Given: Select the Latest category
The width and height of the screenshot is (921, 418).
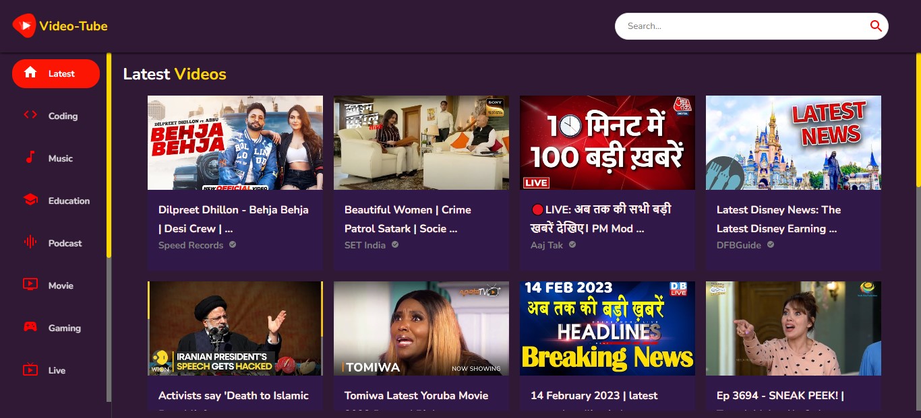Looking at the screenshot, I should point(56,73).
